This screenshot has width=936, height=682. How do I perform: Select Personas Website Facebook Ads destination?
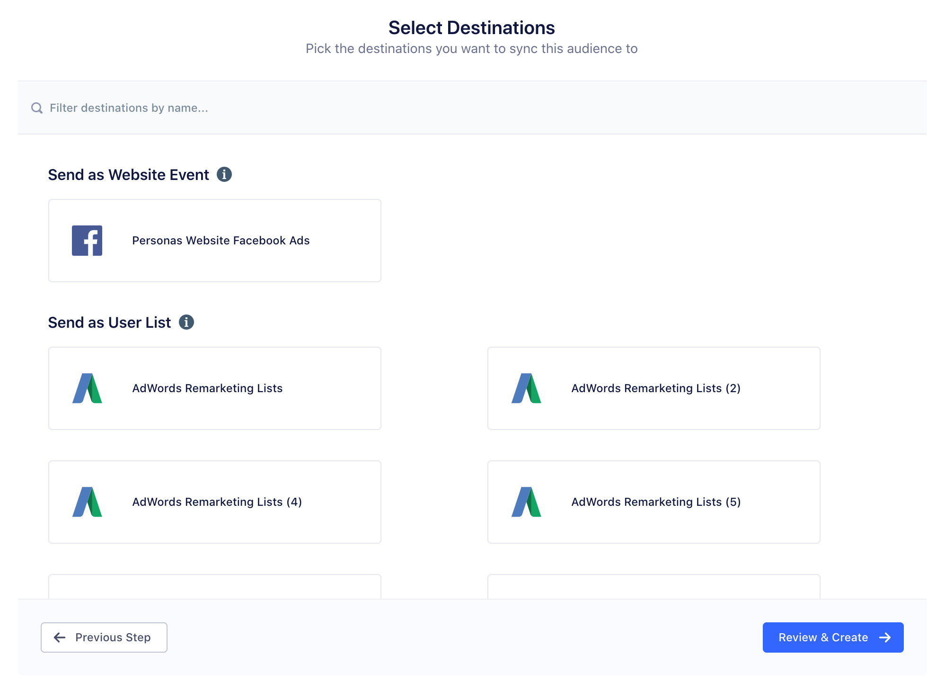tap(215, 241)
